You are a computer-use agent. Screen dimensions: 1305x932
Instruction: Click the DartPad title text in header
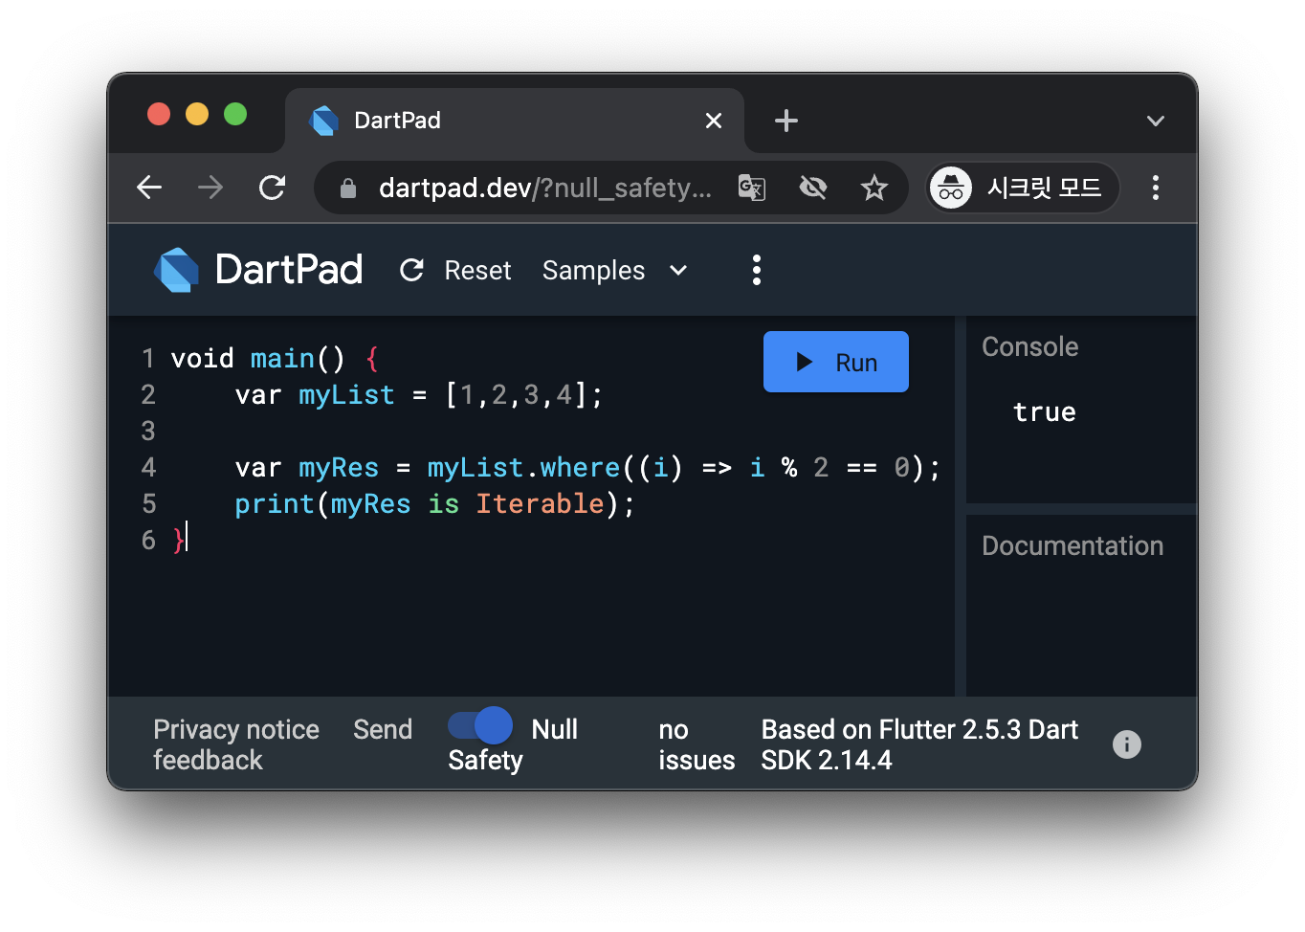(289, 270)
